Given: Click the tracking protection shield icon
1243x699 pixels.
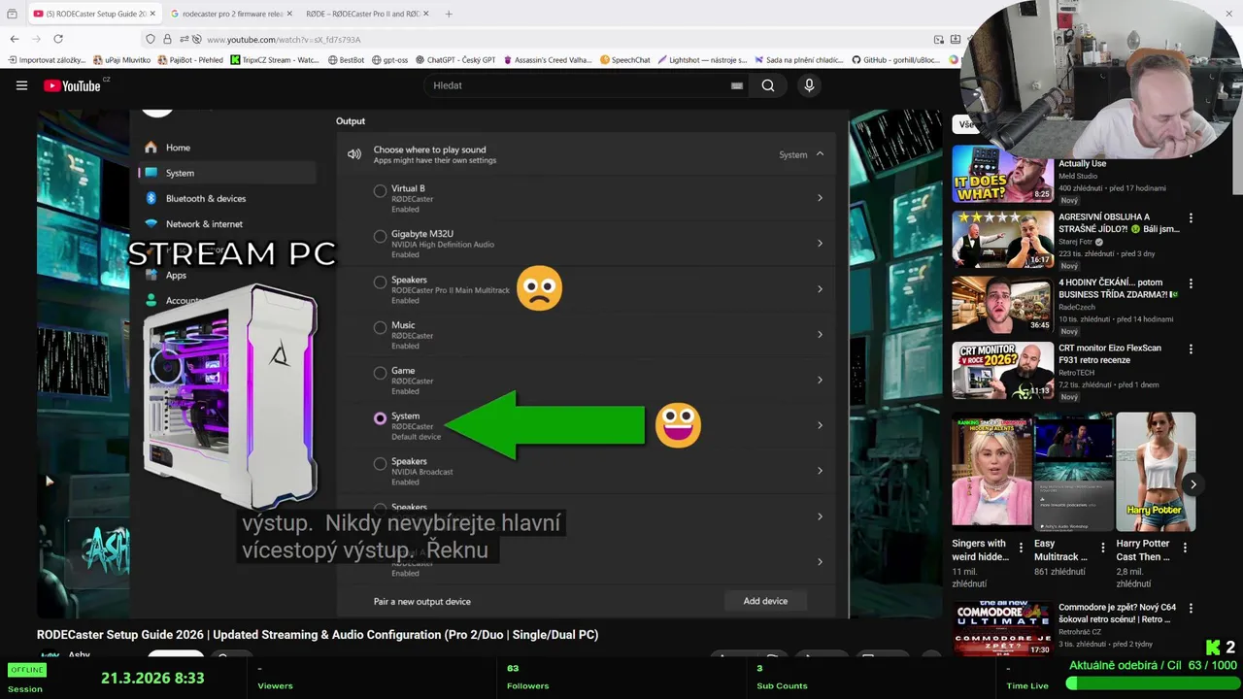Looking at the screenshot, I should pos(150,39).
